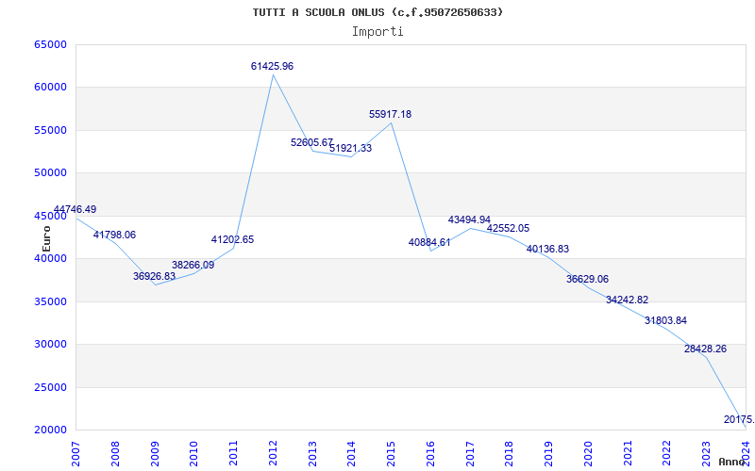Select the 45000 y-axis tick label
755x471 pixels.
[50, 216]
